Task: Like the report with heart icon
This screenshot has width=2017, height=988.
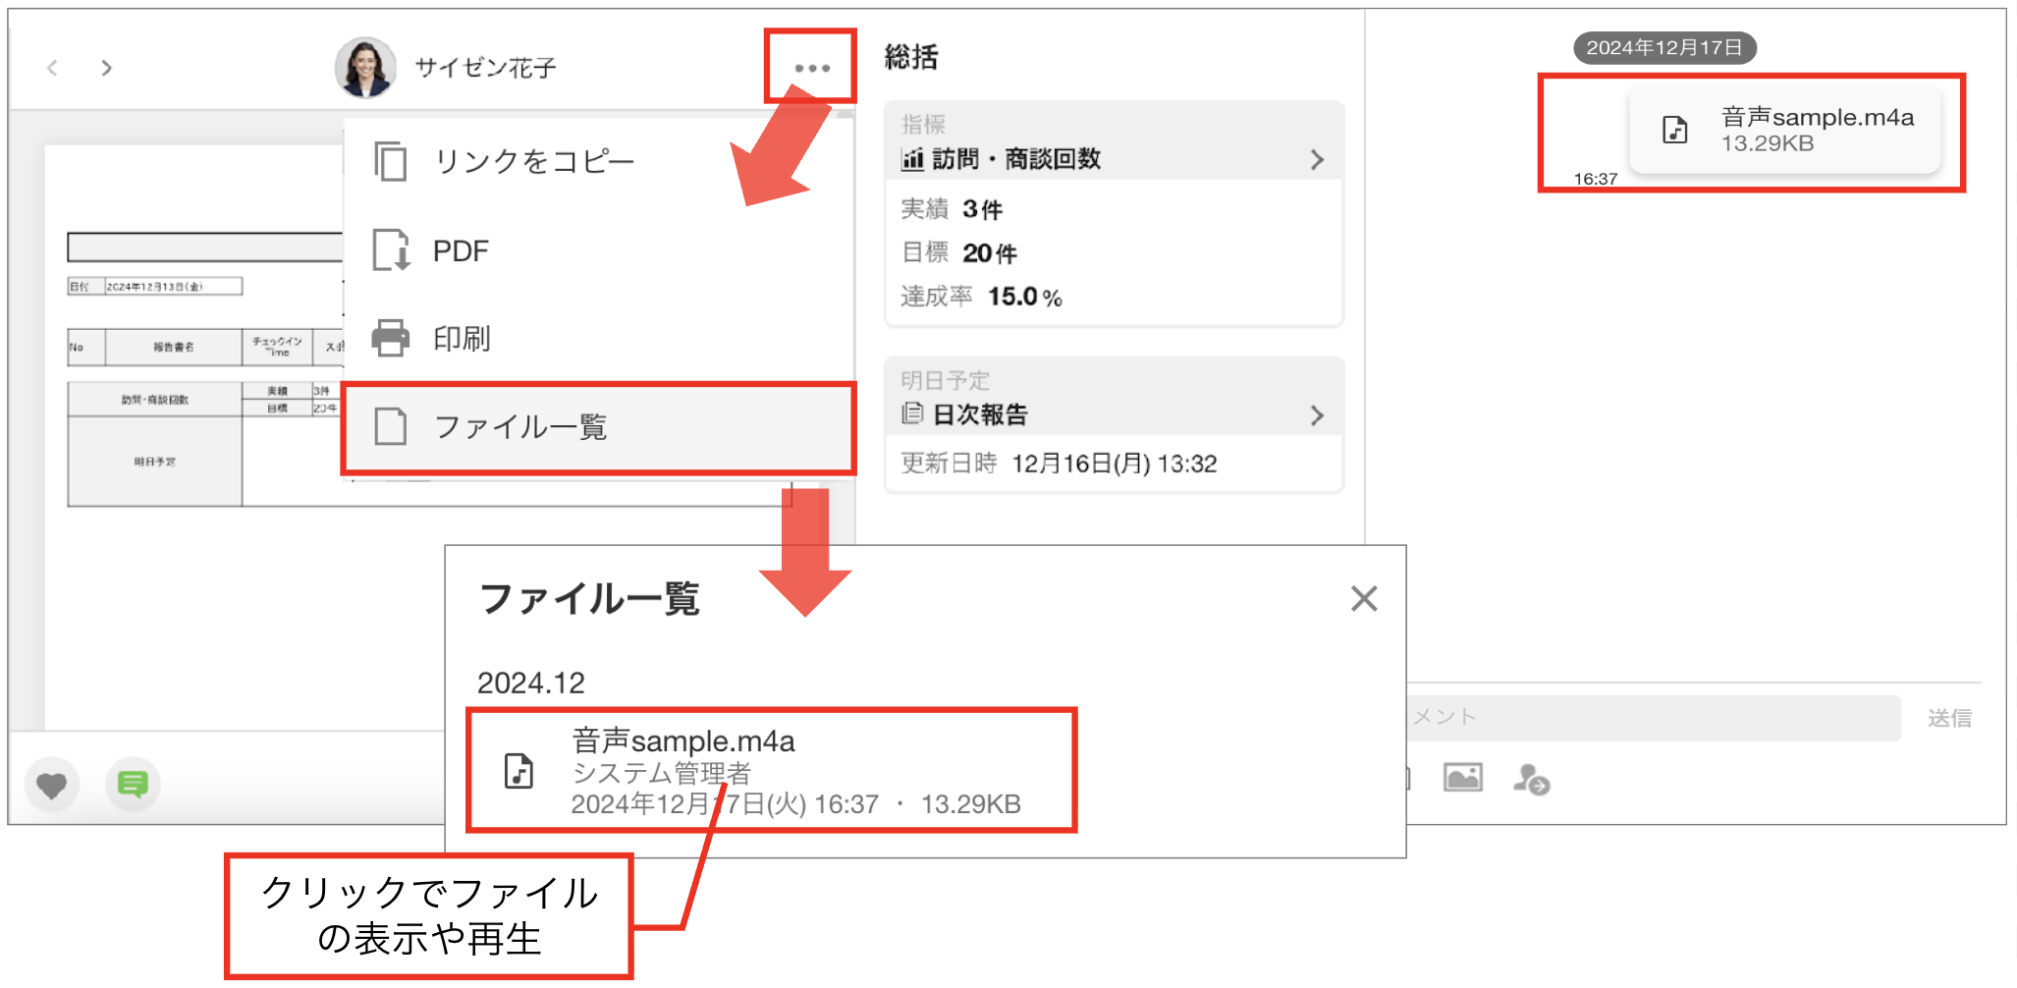Action: point(51,785)
